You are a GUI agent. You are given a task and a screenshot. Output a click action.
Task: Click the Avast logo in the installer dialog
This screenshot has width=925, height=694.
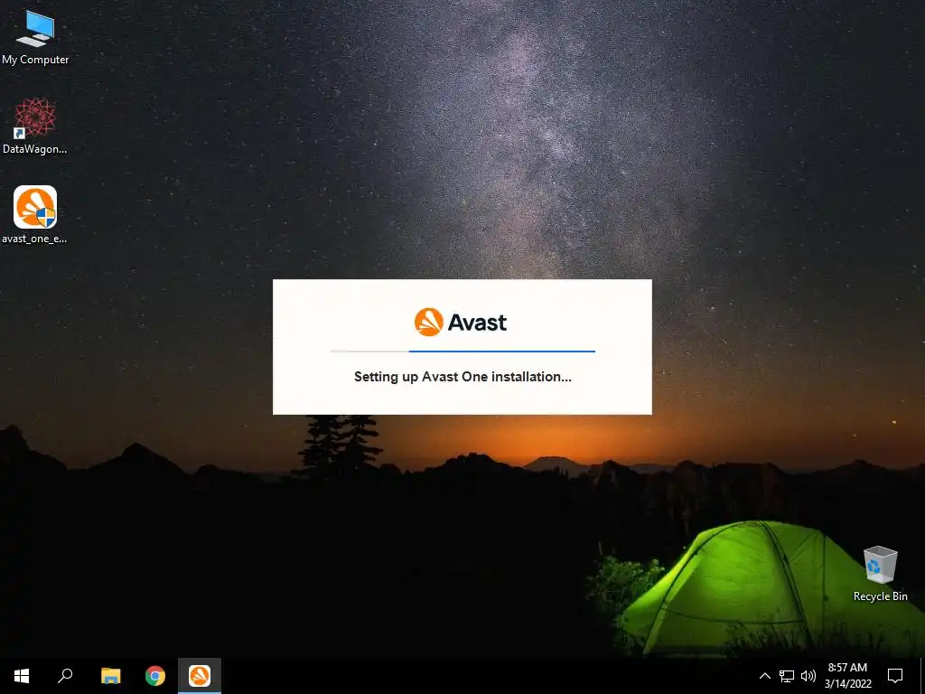click(x=460, y=323)
